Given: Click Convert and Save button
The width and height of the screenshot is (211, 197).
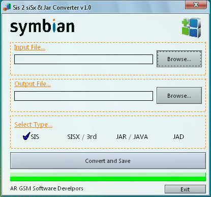Looking at the screenshot, I should 108,160.
